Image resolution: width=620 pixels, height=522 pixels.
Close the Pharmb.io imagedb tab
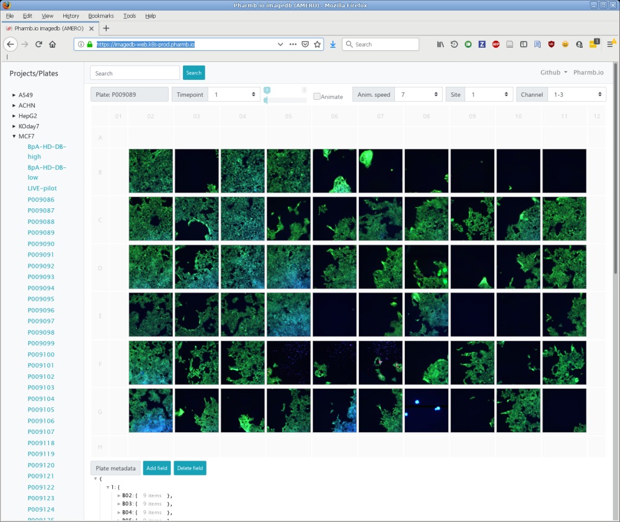tap(91, 29)
